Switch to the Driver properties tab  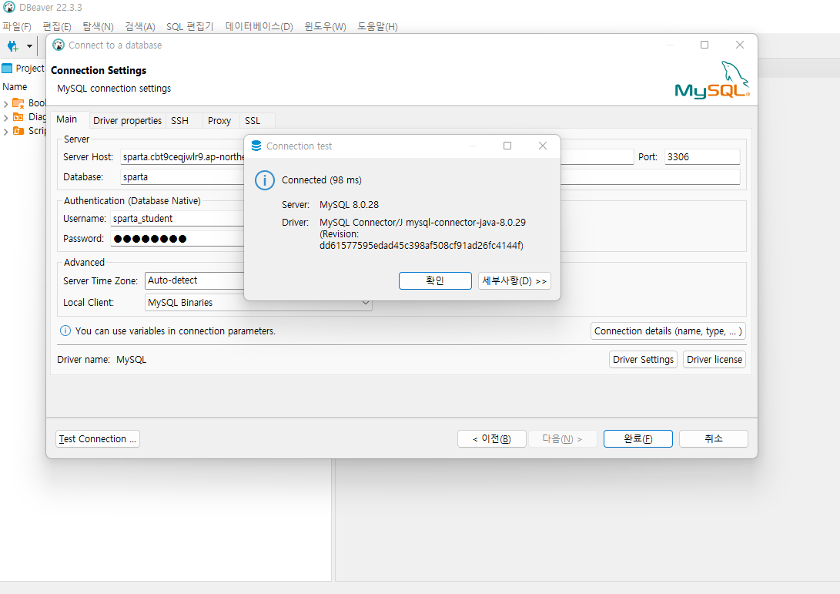(128, 121)
